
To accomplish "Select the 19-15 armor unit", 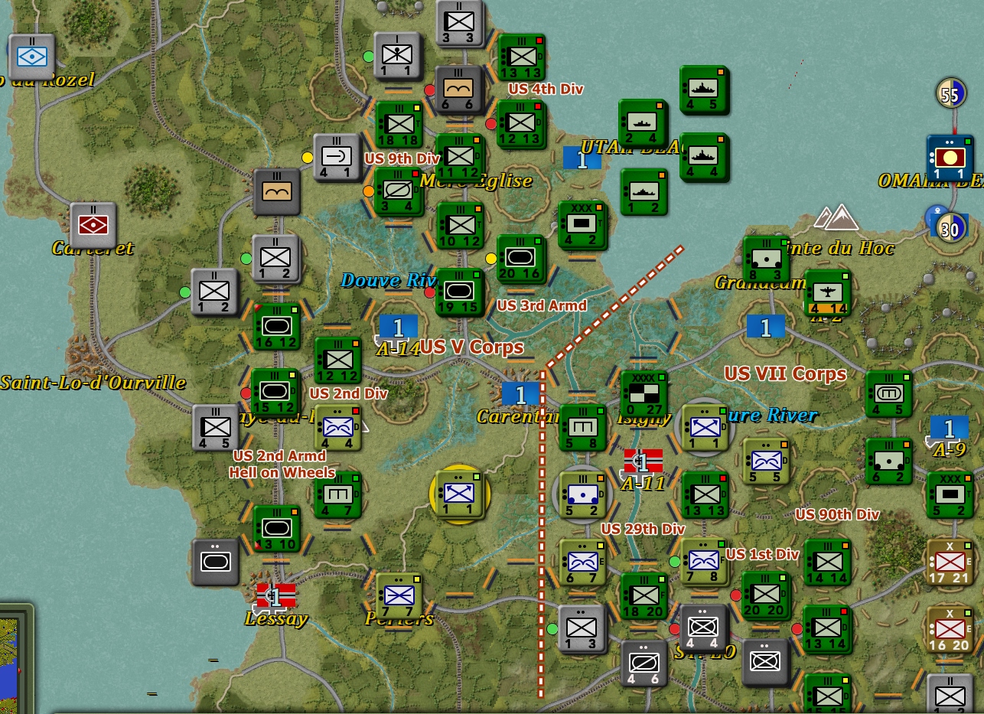I will click(459, 292).
